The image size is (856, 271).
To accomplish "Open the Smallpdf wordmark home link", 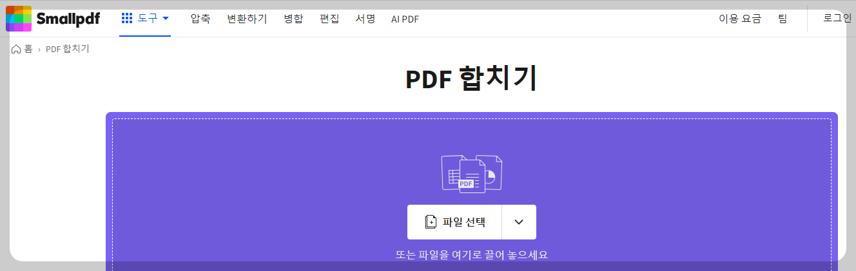I will point(68,19).
